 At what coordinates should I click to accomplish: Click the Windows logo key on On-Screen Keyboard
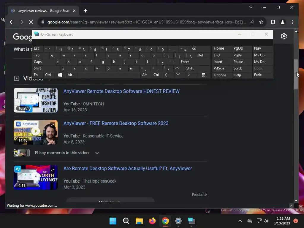(60, 75)
